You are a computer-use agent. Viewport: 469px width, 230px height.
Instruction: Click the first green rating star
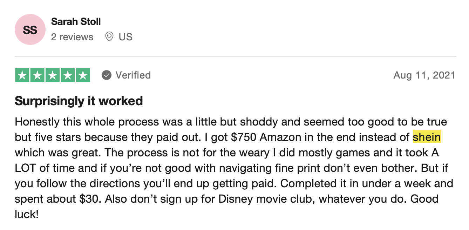22,75
